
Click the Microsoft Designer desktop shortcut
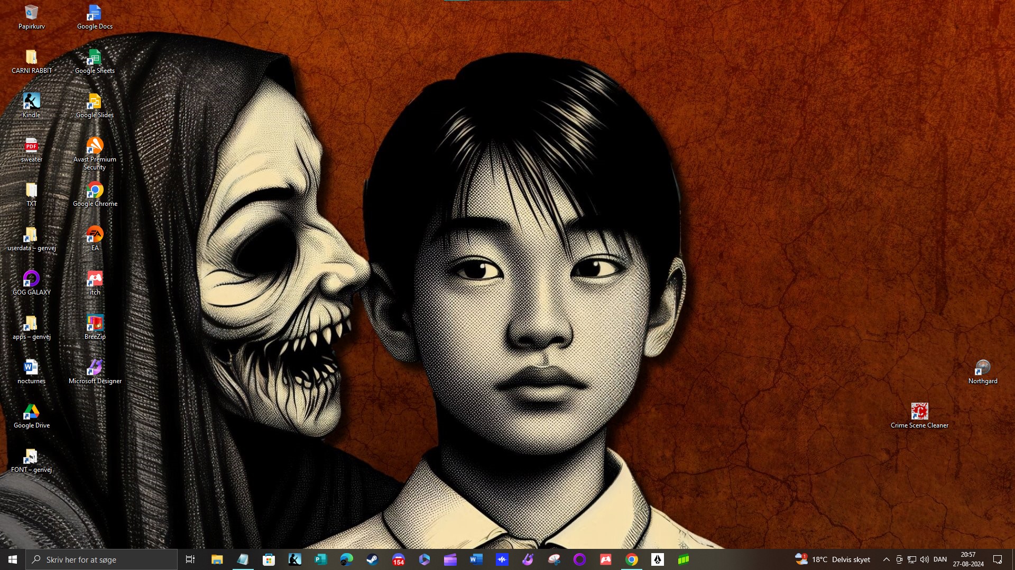pos(95,367)
